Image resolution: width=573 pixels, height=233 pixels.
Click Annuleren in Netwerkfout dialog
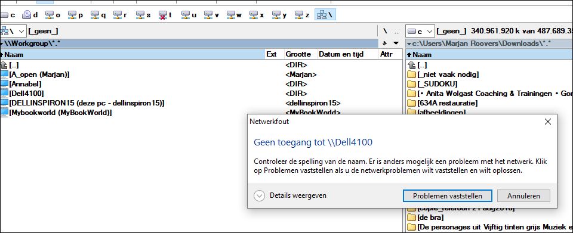click(x=523, y=196)
